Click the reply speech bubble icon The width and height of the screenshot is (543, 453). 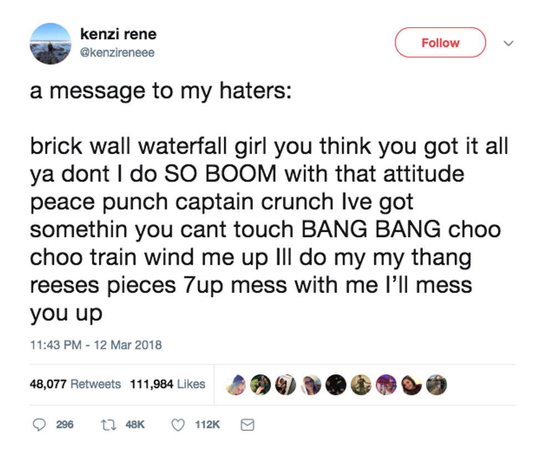(x=39, y=425)
